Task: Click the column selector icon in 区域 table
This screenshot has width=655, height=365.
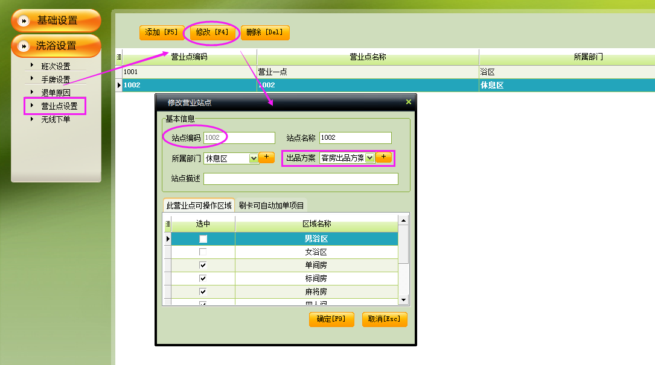Action: point(167,223)
